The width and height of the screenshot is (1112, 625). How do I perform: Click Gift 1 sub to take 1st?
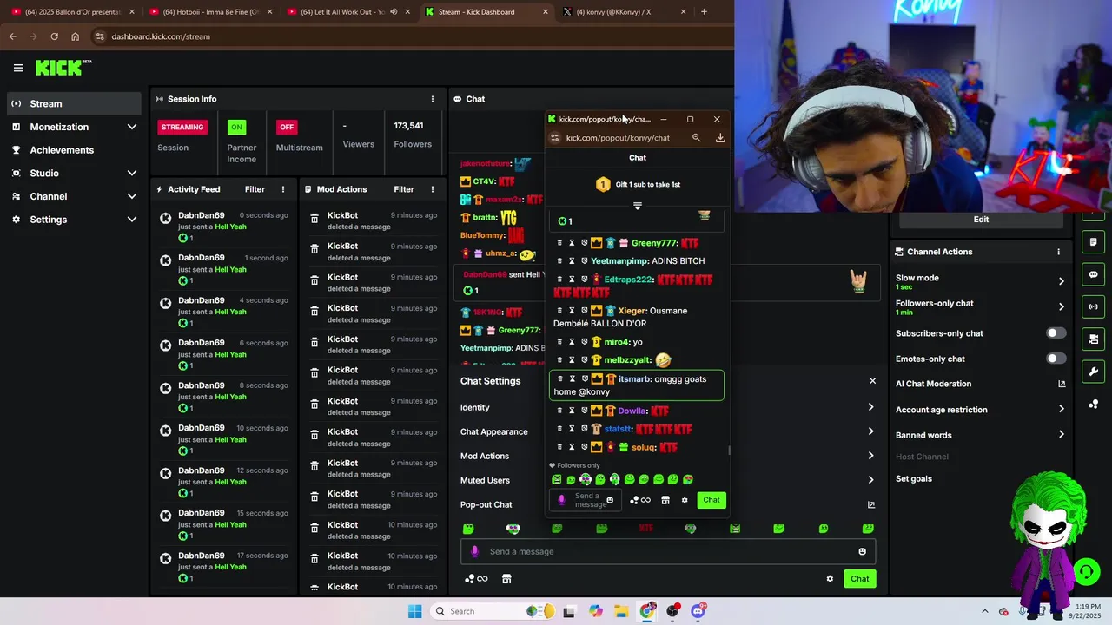638,185
